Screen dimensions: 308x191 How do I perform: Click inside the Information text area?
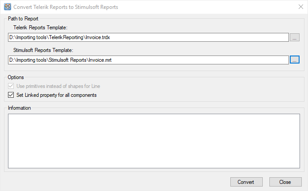154,141
